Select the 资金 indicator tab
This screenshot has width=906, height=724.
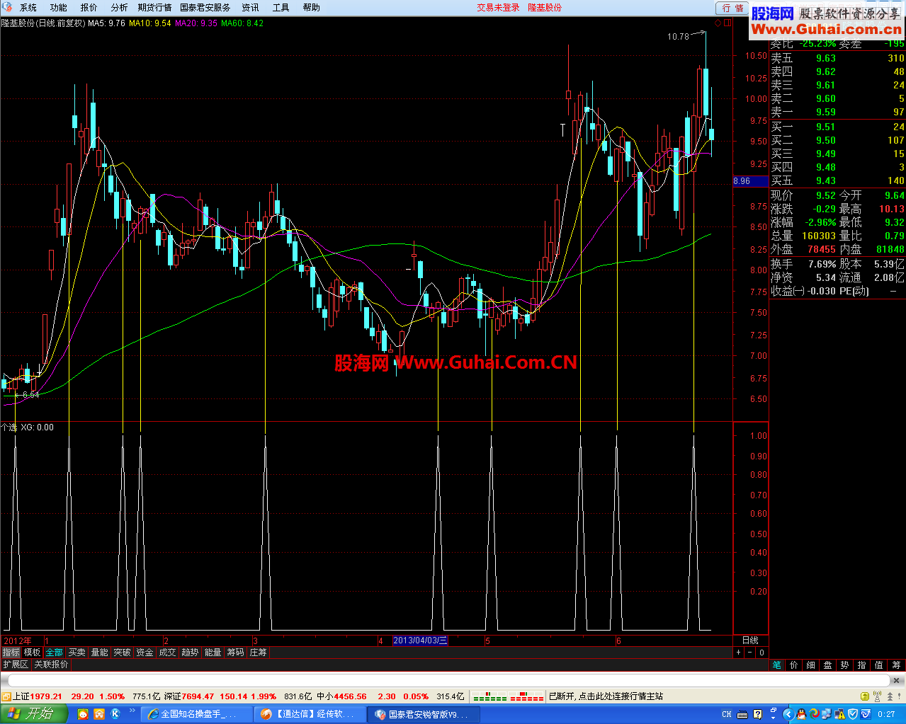point(145,652)
